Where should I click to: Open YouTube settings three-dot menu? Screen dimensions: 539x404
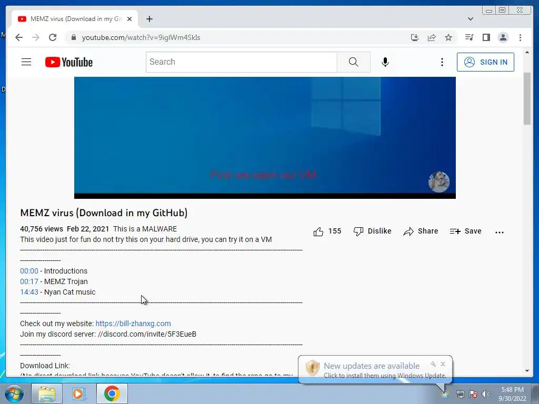point(442,62)
